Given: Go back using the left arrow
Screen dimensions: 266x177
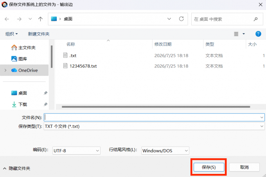Looking at the screenshot, I should tap(7, 19).
